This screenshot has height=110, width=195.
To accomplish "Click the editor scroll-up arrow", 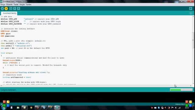I will (x=193, y=16).
